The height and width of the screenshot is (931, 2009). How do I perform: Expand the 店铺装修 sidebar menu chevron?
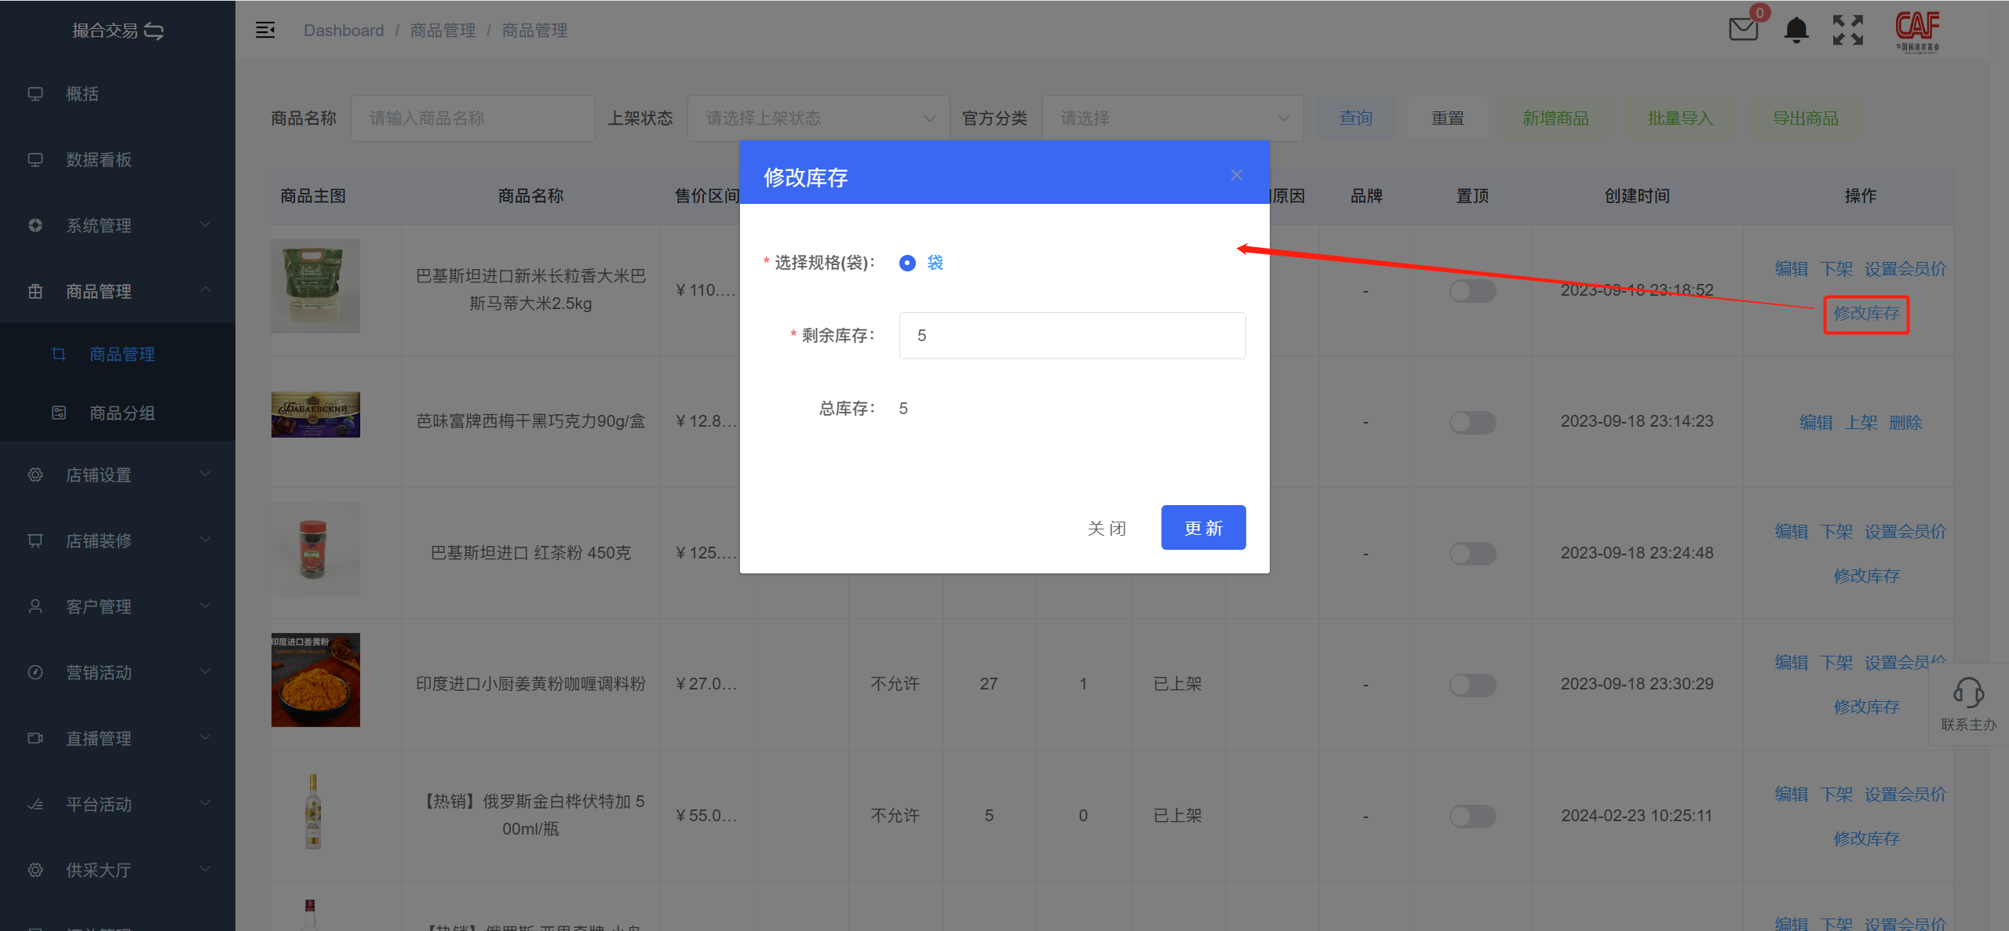click(x=206, y=540)
